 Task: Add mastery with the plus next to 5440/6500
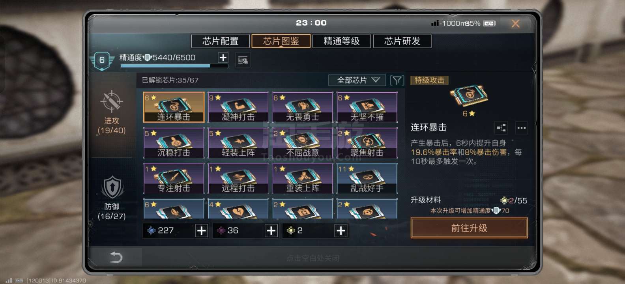click(223, 58)
